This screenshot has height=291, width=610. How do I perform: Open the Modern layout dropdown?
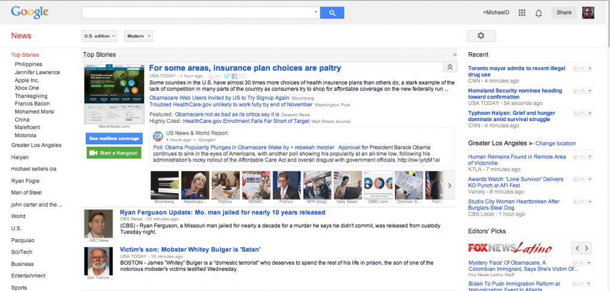(x=138, y=36)
